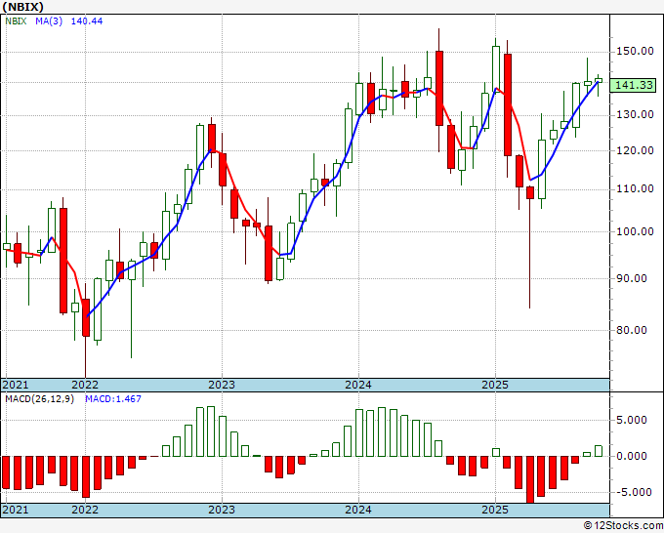Click 2024 on the MACD panel time axis

(358, 510)
